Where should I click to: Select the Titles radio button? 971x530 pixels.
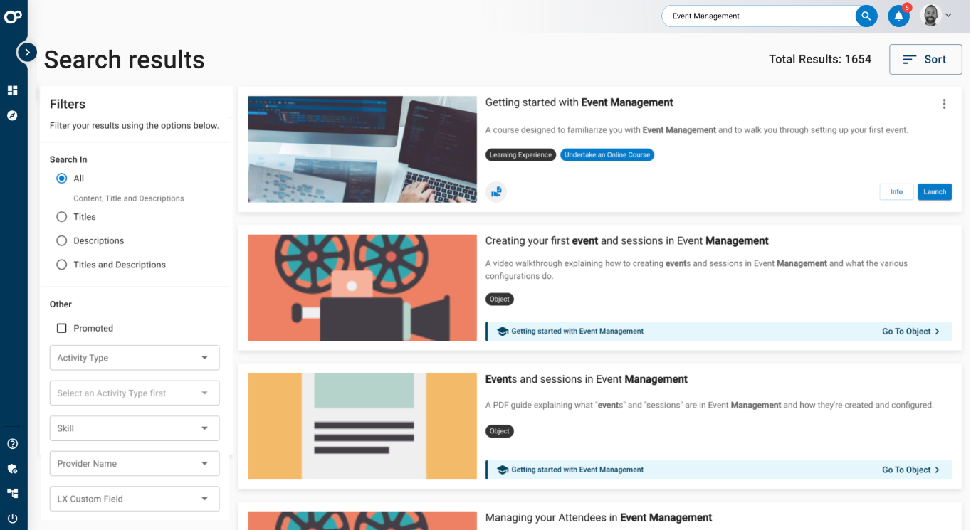[62, 217]
